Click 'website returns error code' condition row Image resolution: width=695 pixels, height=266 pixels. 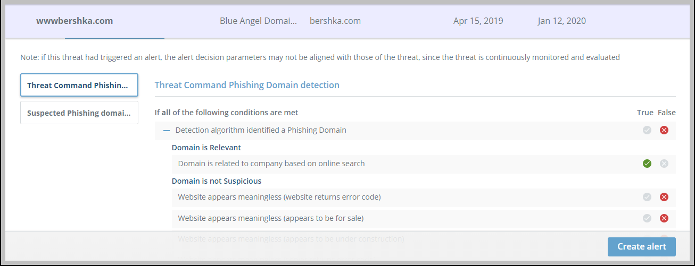[x=279, y=197]
